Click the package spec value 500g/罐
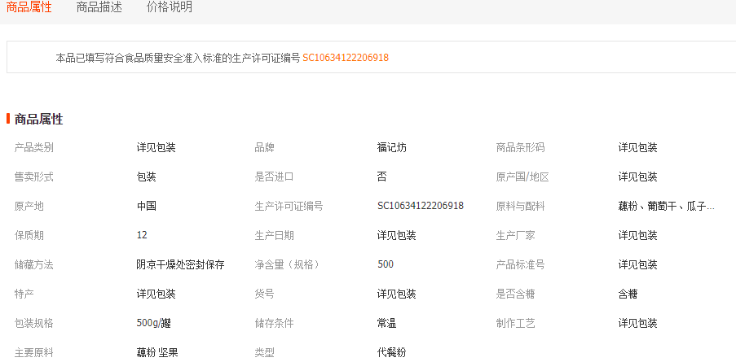This screenshot has height=362, width=736. pos(154,323)
